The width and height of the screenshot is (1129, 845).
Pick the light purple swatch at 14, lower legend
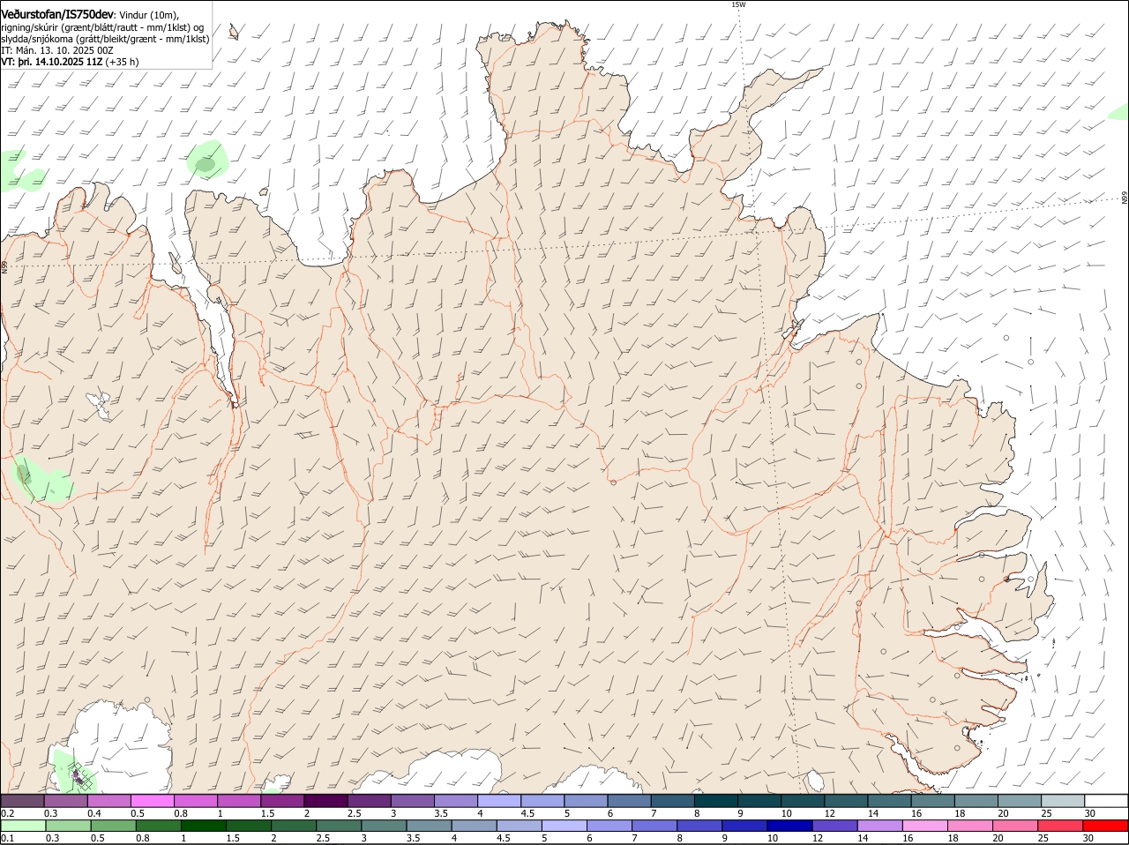(880, 826)
